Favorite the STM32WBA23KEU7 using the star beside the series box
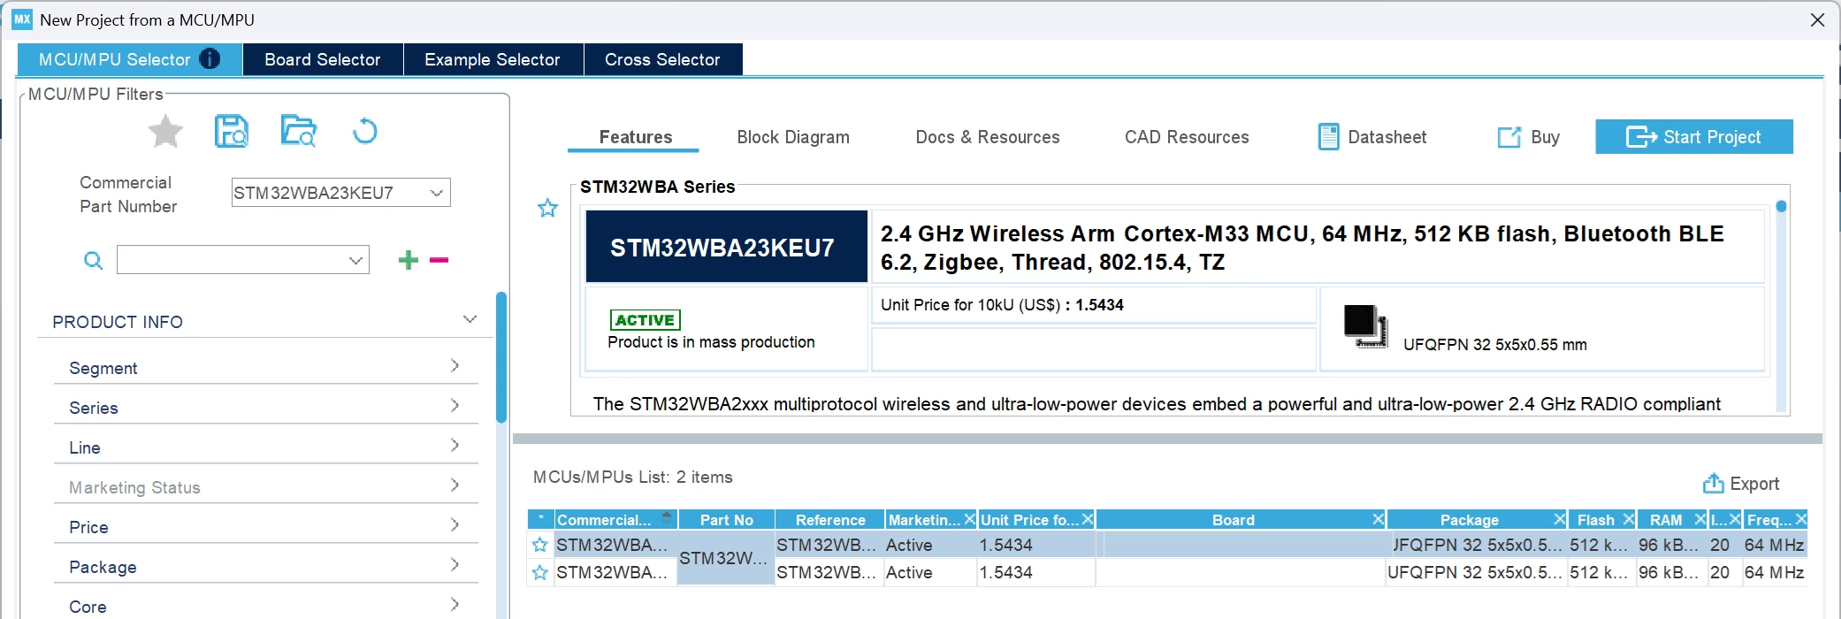Screen dimensions: 1841x619 (548, 208)
